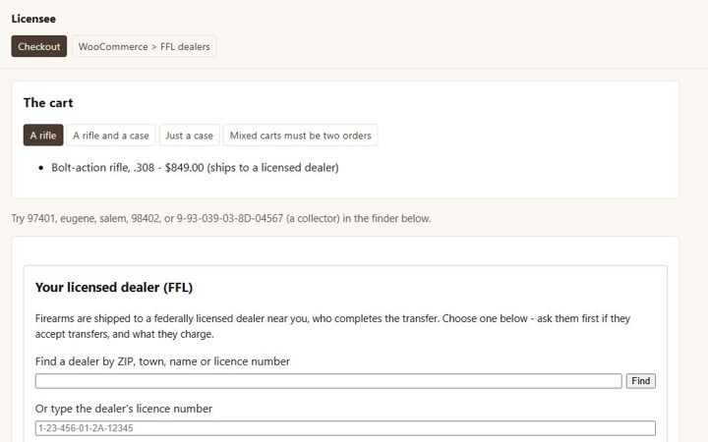Click the "Find a dealer by ZIP" label
The image size is (708, 442).
162,361
